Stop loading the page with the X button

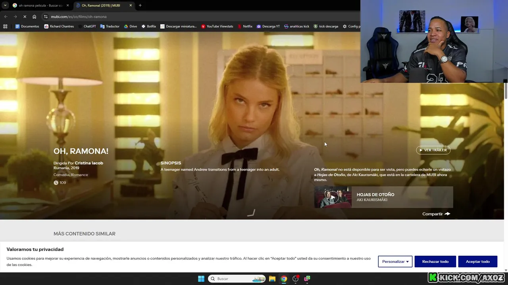pyautogui.click(x=25, y=17)
